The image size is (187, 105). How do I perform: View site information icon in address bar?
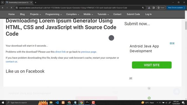(17, 8)
